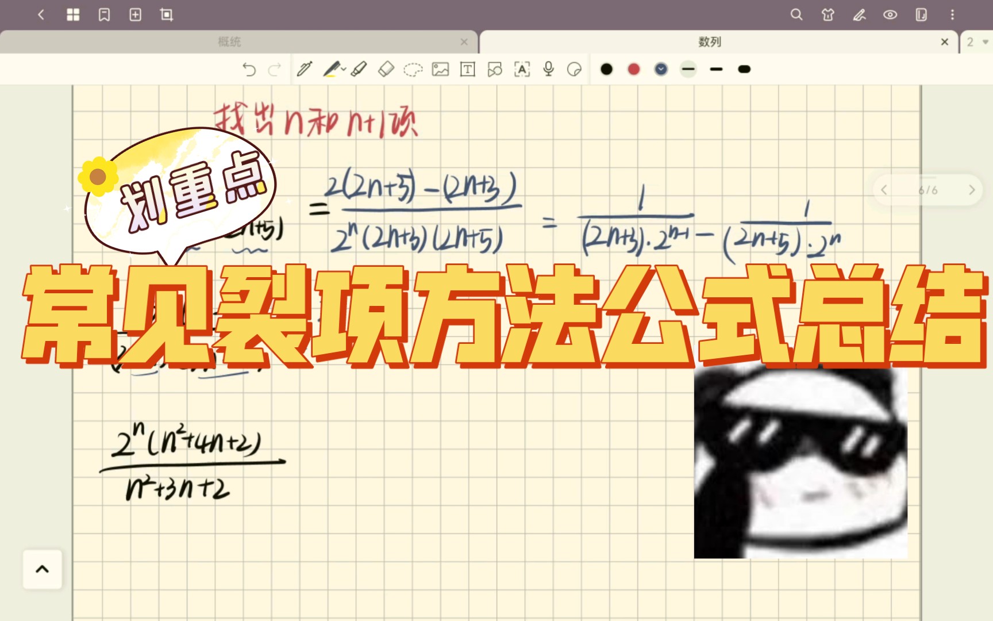Select the crop/page tool icon
Screen dimensions: 993x621
click(167, 15)
